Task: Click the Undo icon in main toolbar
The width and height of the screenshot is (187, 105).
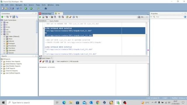Action: click(x=18, y=8)
